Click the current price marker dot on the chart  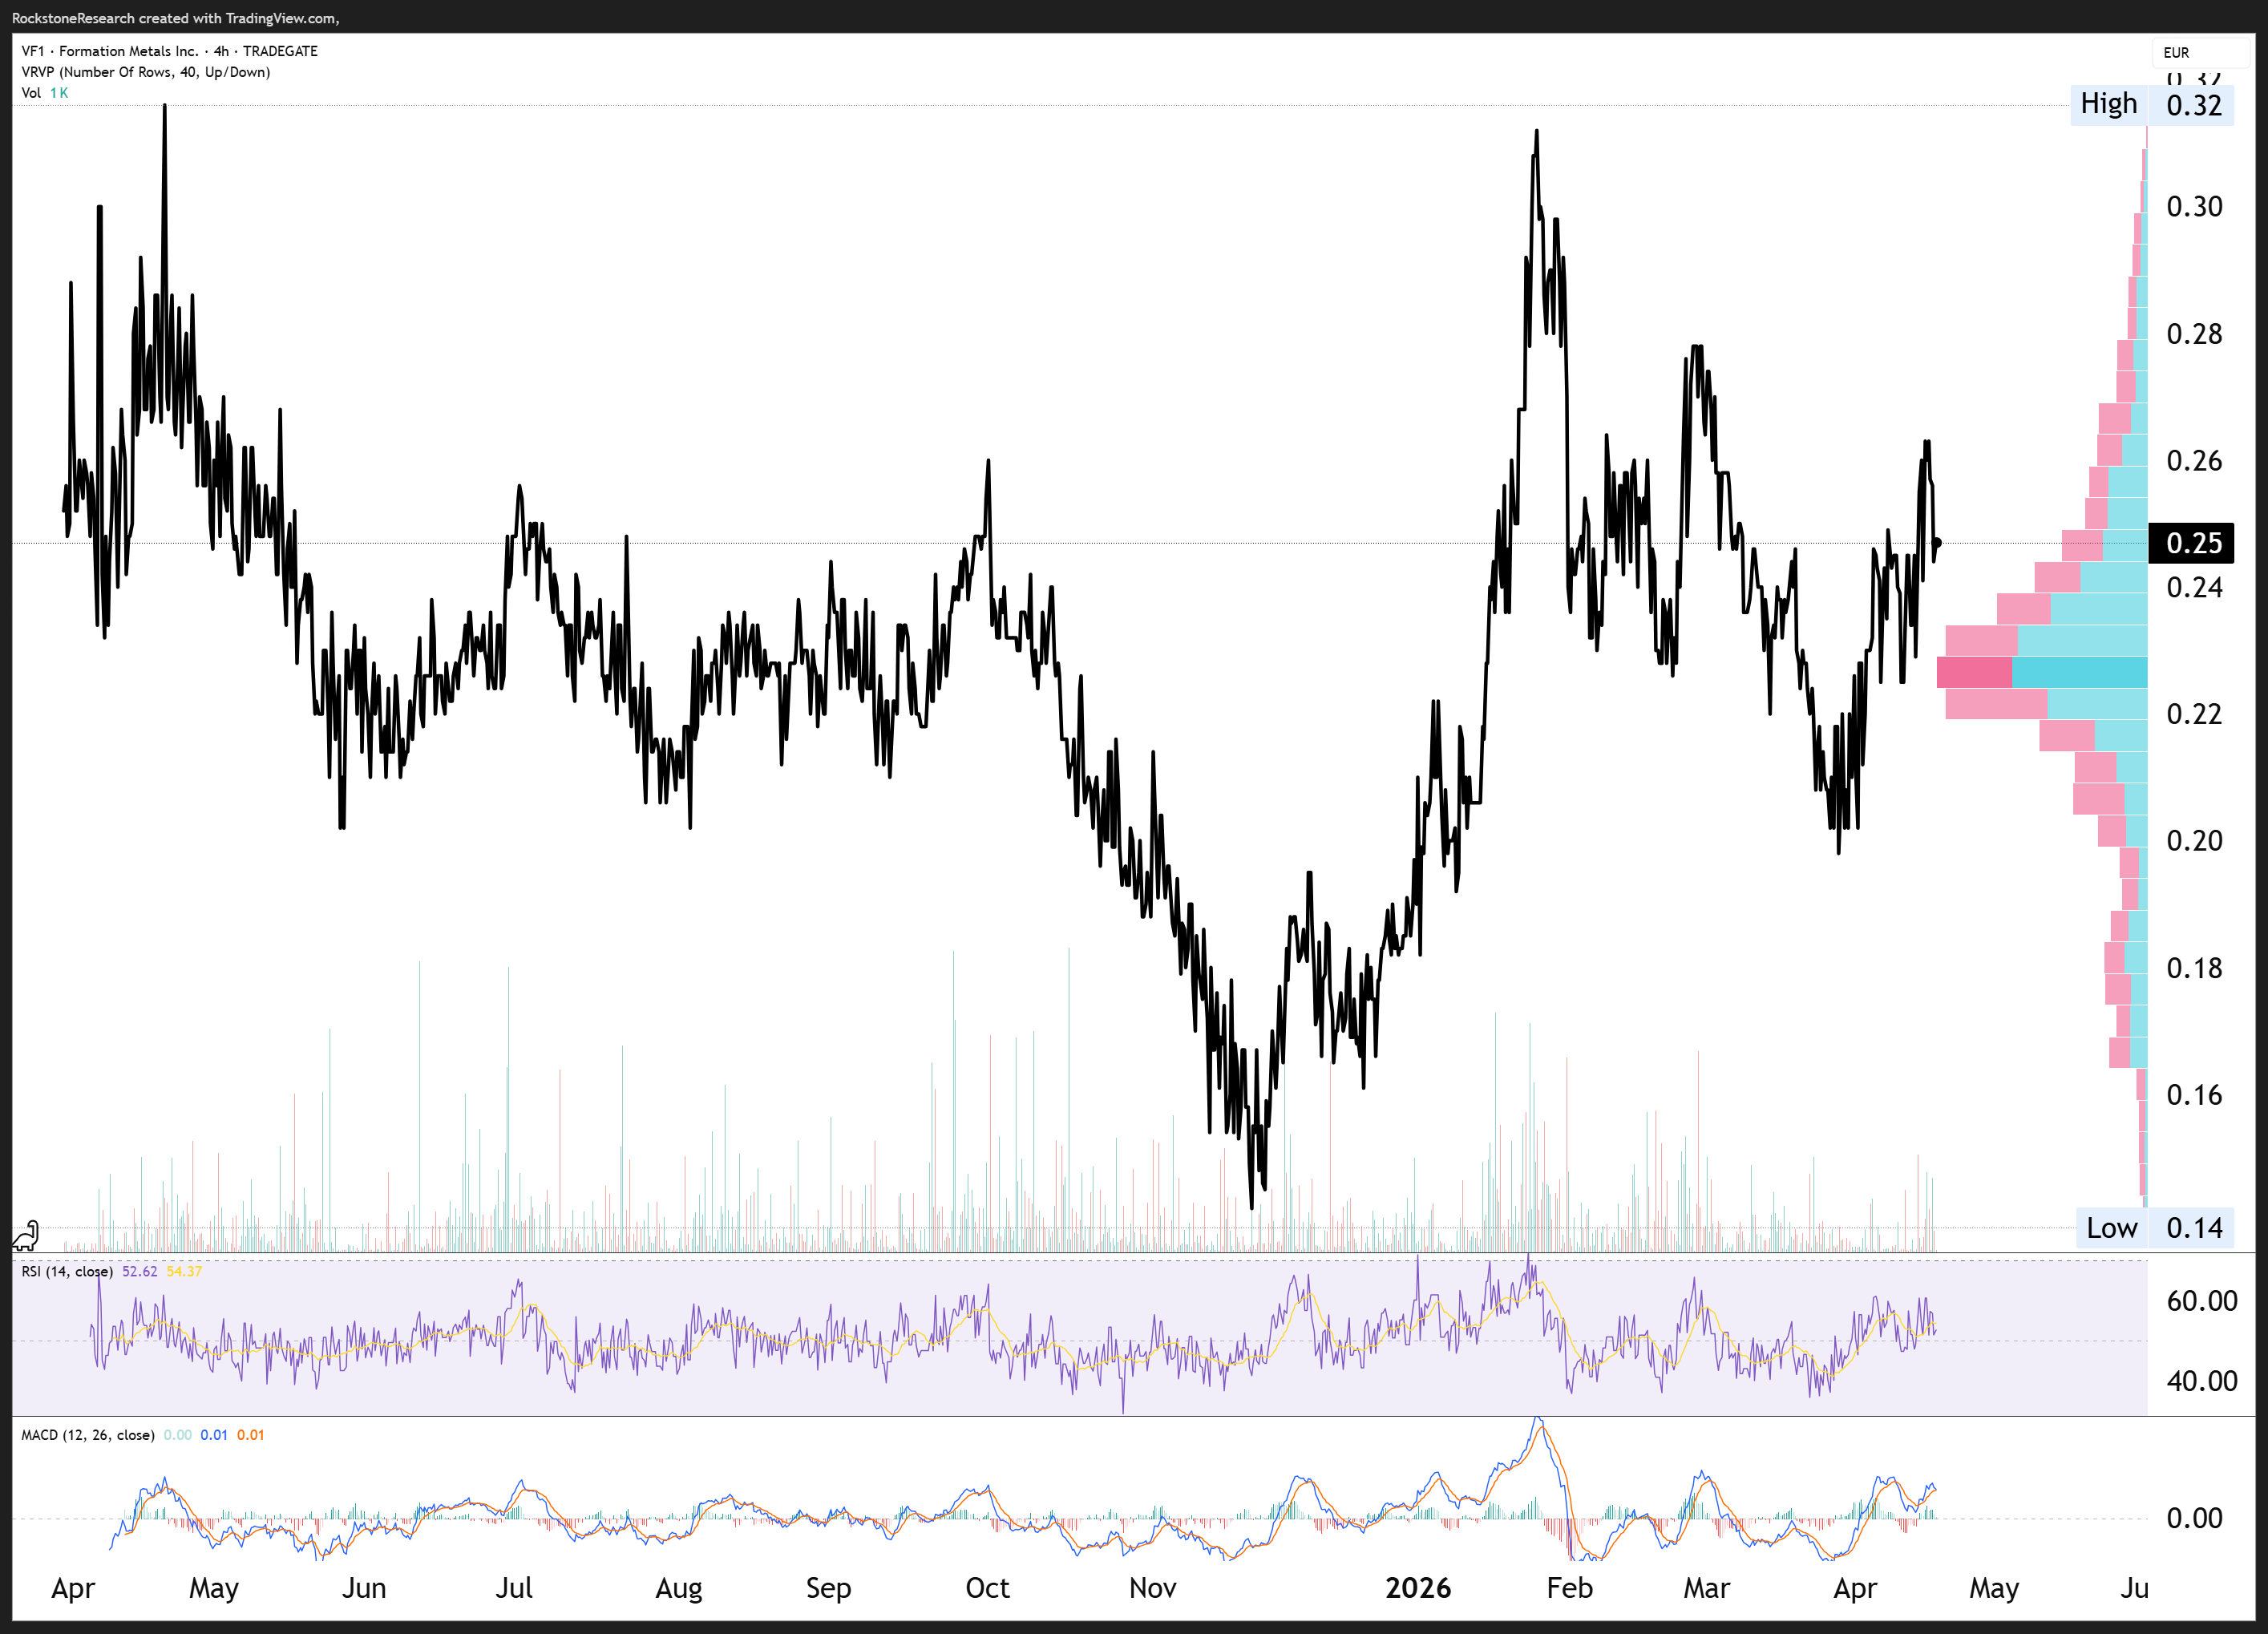point(1937,543)
